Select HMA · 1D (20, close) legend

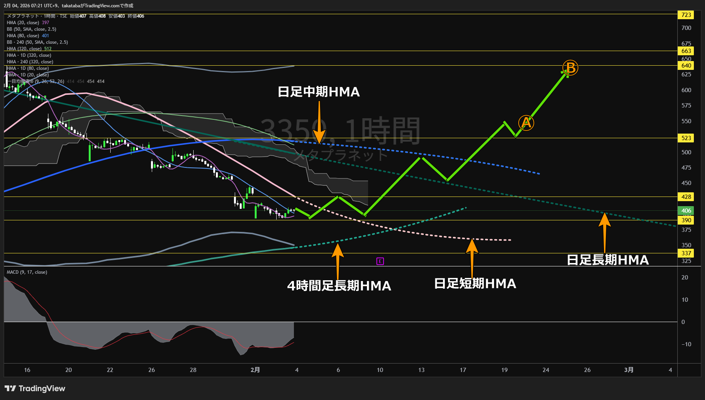28,75
